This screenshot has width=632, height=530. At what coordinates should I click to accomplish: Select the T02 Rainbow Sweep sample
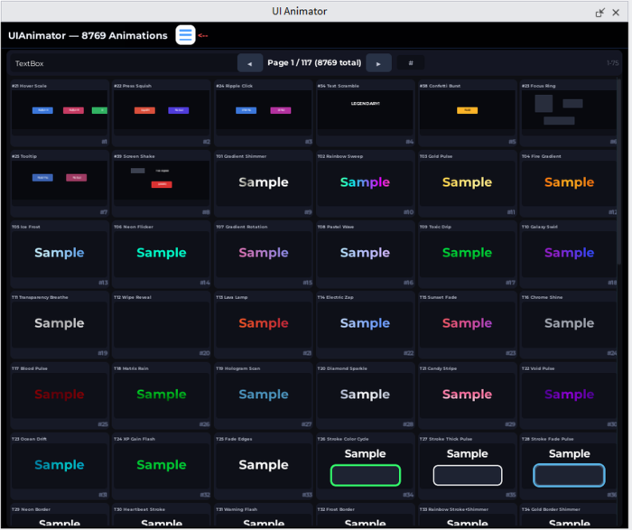click(365, 182)
